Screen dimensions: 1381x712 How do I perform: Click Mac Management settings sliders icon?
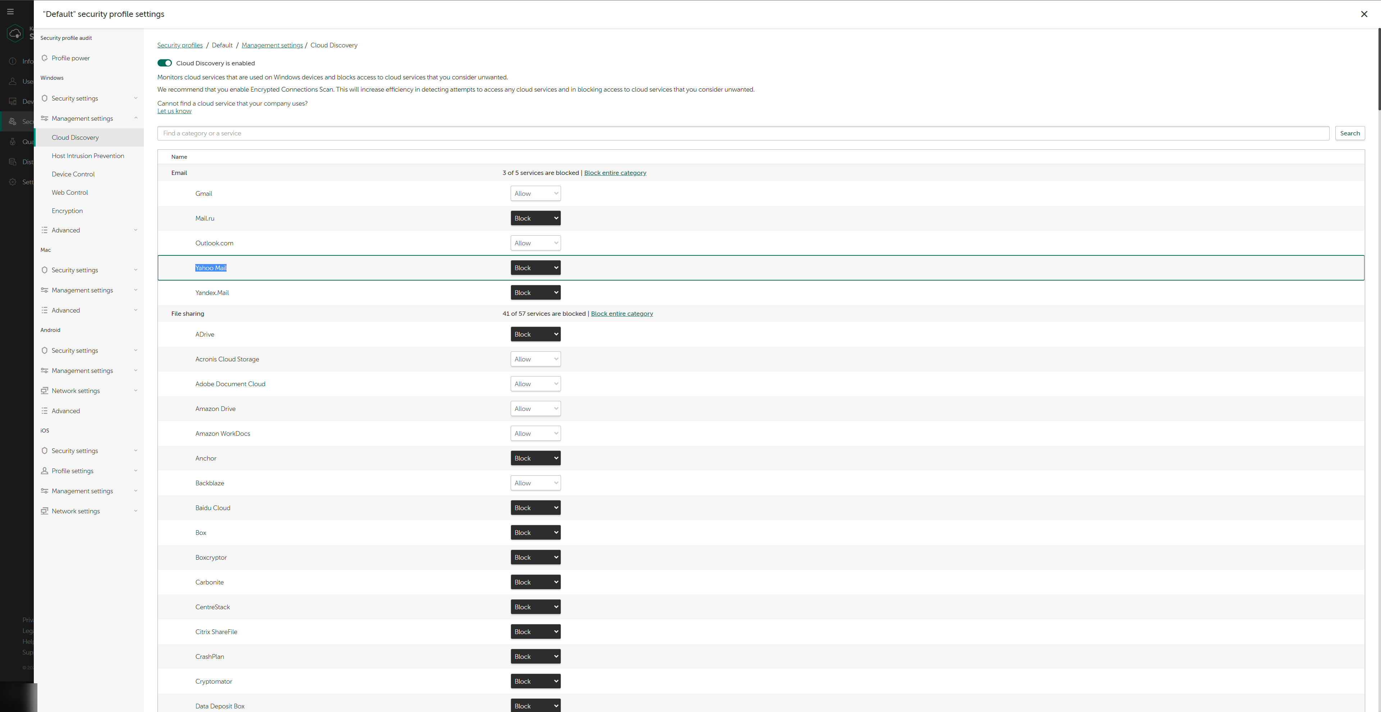click(x=45, y=290)
